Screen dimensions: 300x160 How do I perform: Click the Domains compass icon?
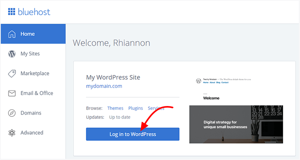pos(12,113)
